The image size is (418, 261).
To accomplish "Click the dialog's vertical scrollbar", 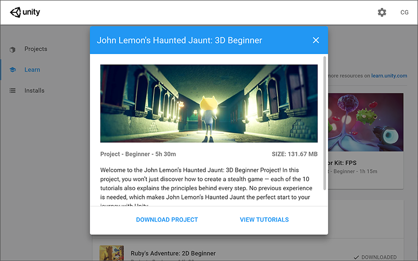I will (324, 123).
